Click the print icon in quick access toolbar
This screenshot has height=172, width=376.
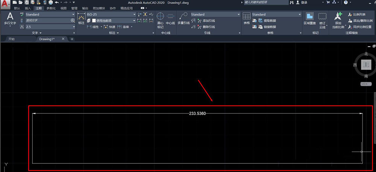tap(50, 2)
